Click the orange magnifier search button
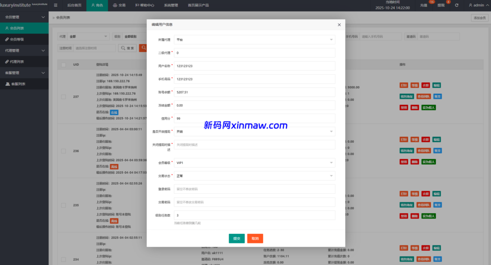Image resolution: width=491 pixels, height=265 pixels. [x=143, y=48]
